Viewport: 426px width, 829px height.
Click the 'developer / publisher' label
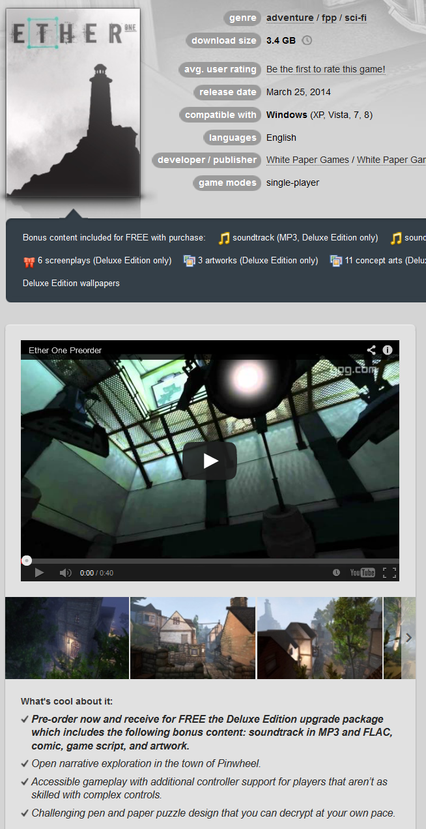206,160
